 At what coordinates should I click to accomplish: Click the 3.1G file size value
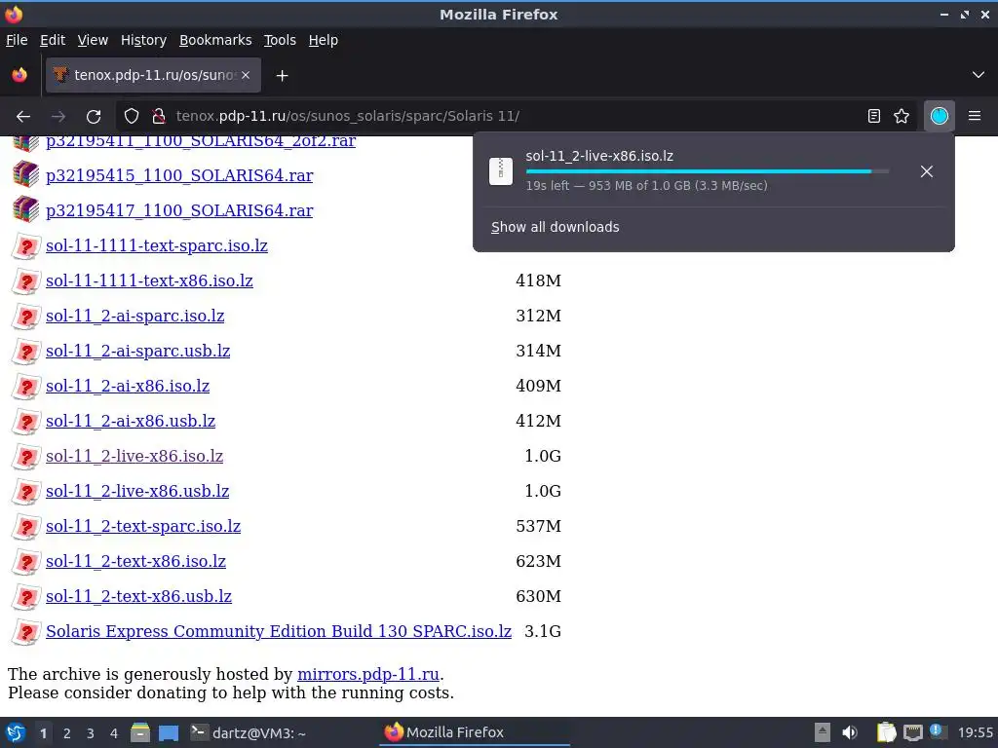coord(543,631)
